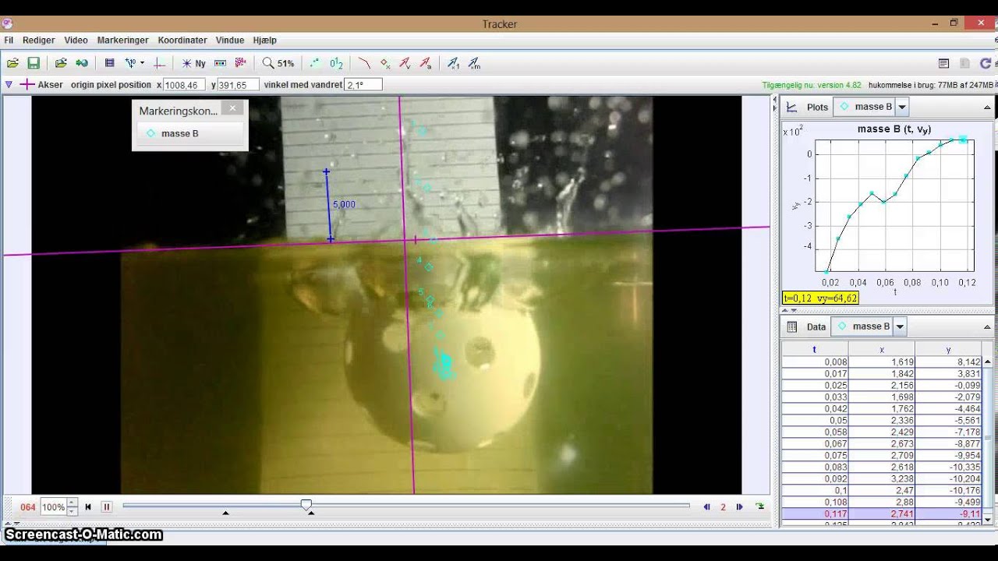Edit origin y pixel position field

[x=238, y=85]
